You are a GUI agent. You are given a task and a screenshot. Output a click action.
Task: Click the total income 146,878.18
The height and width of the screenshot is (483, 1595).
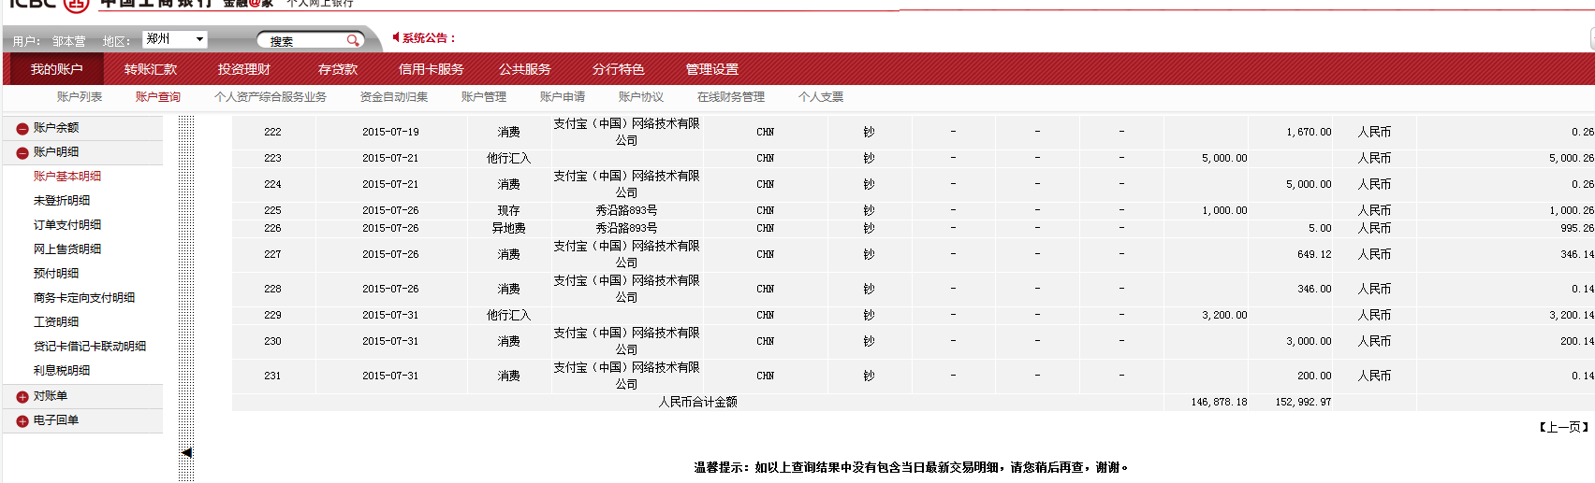1219,402
